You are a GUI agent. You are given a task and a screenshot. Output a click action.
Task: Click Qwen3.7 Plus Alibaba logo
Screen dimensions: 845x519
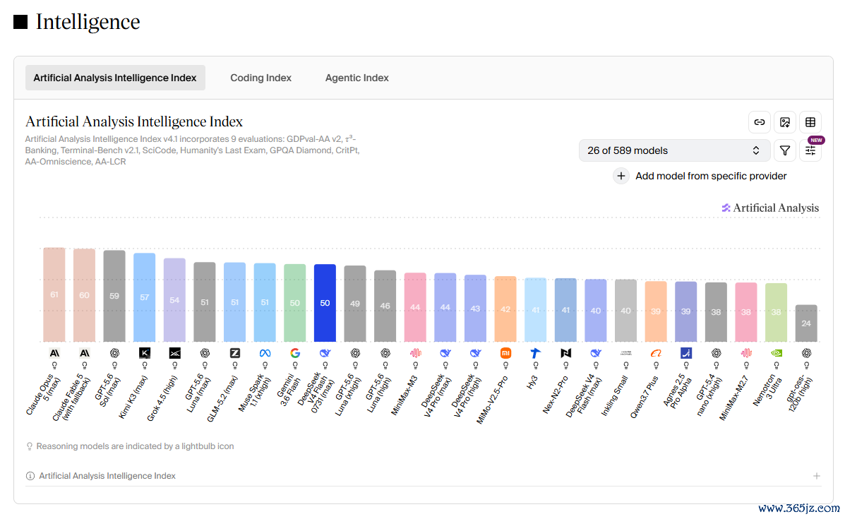(x=656, y=353)
